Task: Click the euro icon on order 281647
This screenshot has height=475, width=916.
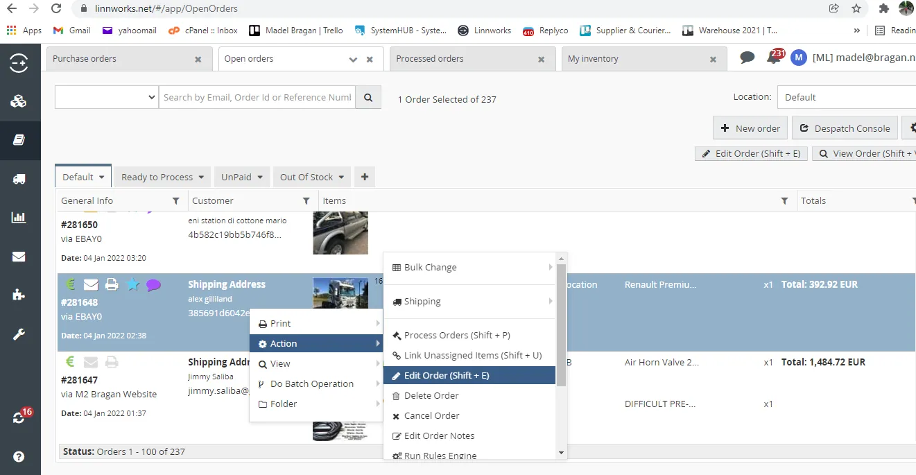Action: [x=70, y=362]
